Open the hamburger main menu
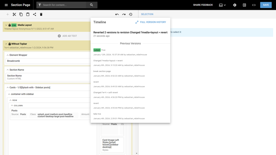Screen dimensions: 276x155 click(6, 5)
